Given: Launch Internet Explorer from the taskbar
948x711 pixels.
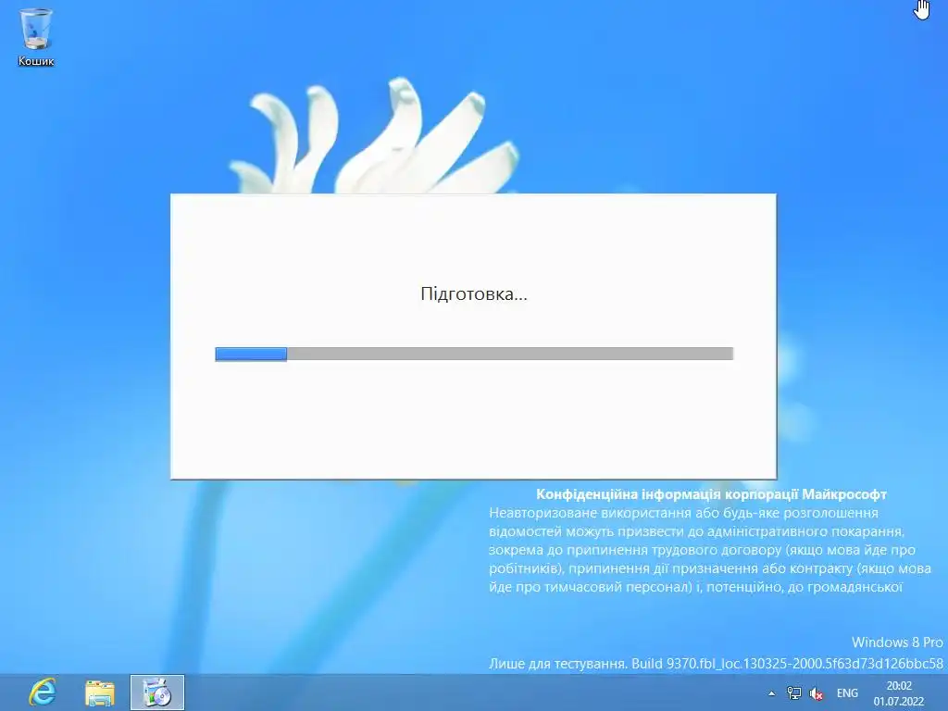Looking at the screenshot, I should pyautogui.click(x=42, y=692).
